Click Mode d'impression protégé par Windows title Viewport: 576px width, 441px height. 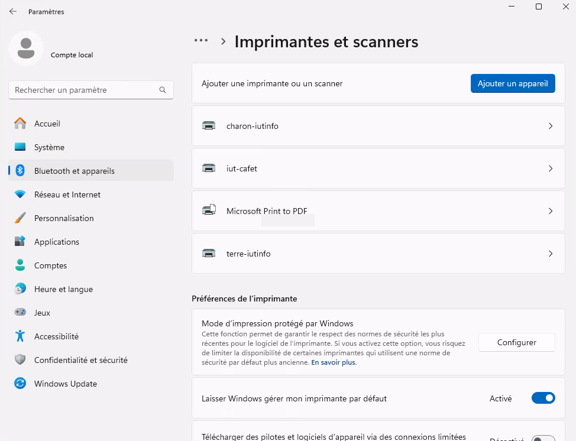[277, 323]
